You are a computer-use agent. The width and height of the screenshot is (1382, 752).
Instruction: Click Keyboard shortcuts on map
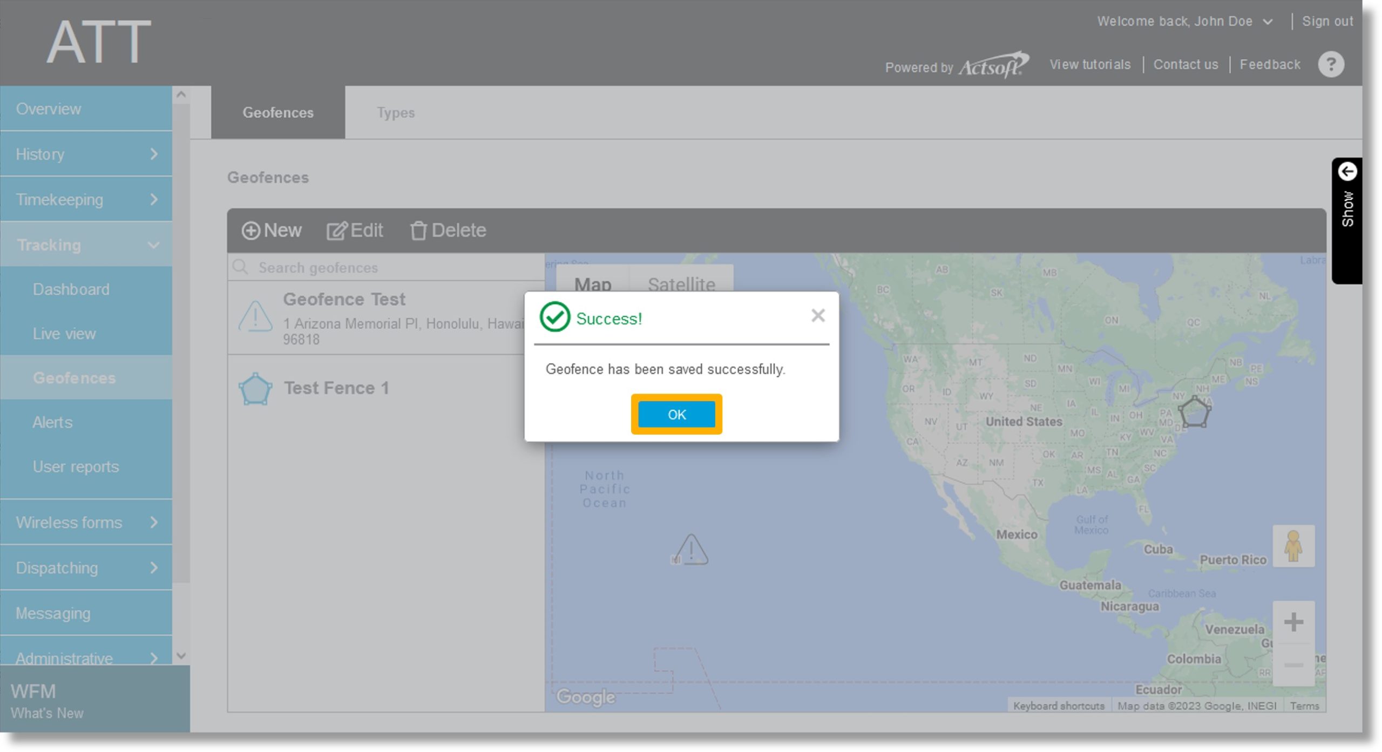tap(1059, 706)
